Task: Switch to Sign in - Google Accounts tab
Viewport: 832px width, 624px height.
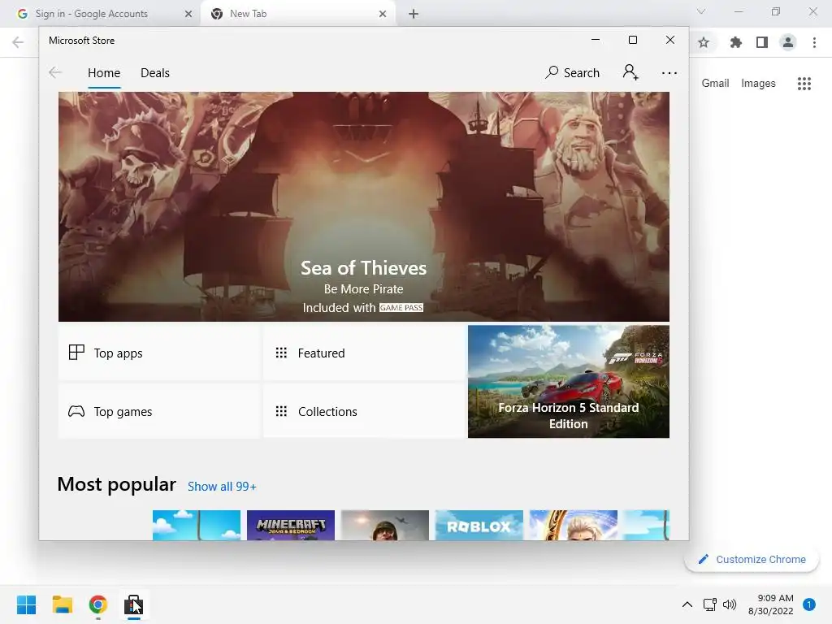Action: tap(101, 14)
